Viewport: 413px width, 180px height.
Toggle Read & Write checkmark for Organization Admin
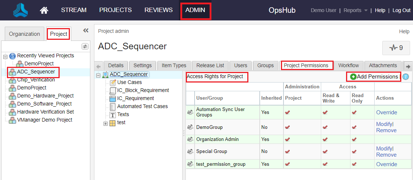(325, 139)
